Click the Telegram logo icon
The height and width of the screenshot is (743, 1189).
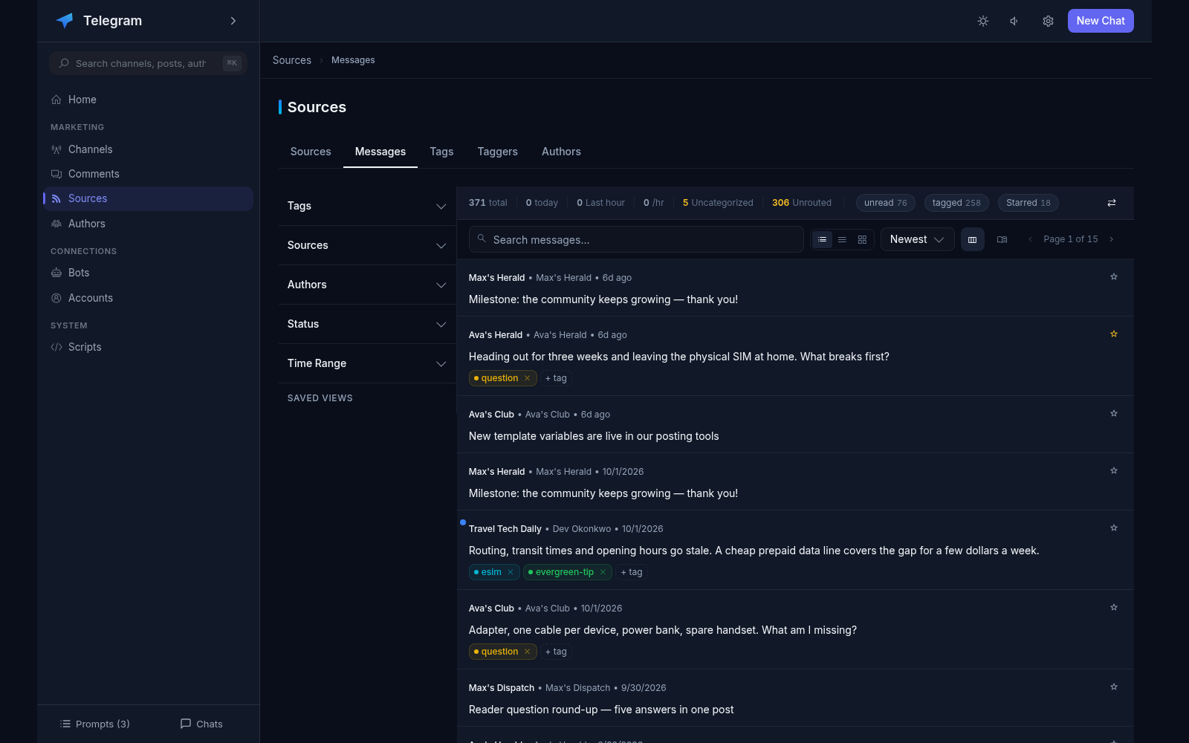[65, 21]
